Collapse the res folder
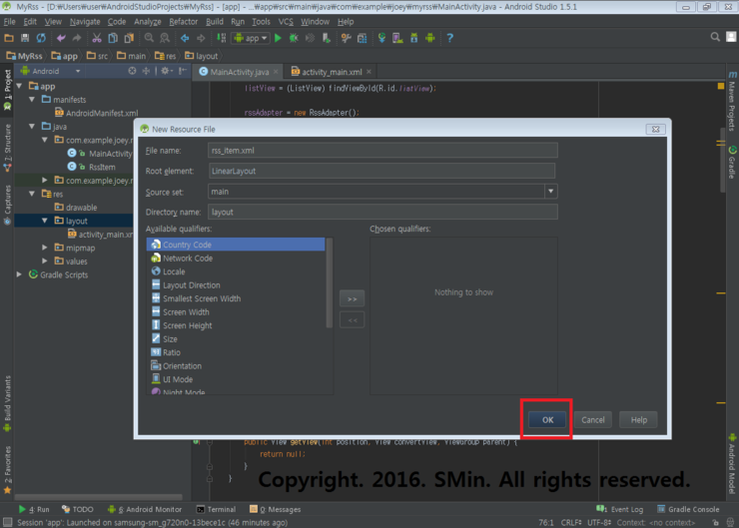739x528 pixels. [x=32, y=194]
